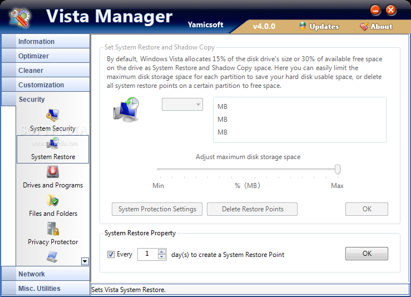This screenshot has height=297, width=411.
Task: Click 'Adjust maximum disk storage space' label
Action: (x=248, y=157)
